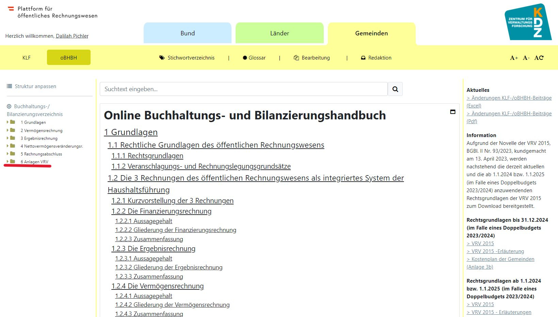Open the Glossar

click(254, 58)
